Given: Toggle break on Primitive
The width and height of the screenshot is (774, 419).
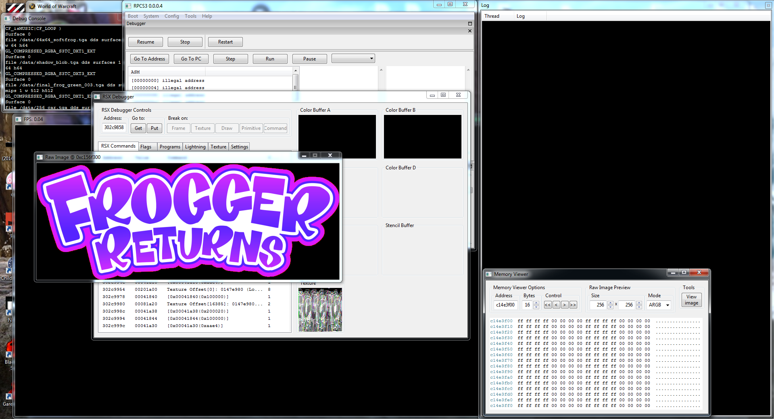Looking at the screenshot, I should pos(251,128).
